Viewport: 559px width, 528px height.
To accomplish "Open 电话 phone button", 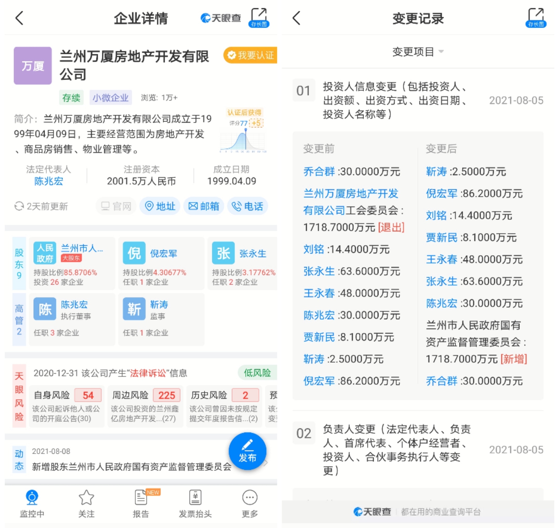I will (x=247, y=206).
